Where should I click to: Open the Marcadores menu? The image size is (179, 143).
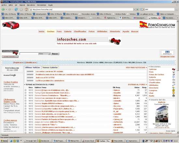[31, 5]
